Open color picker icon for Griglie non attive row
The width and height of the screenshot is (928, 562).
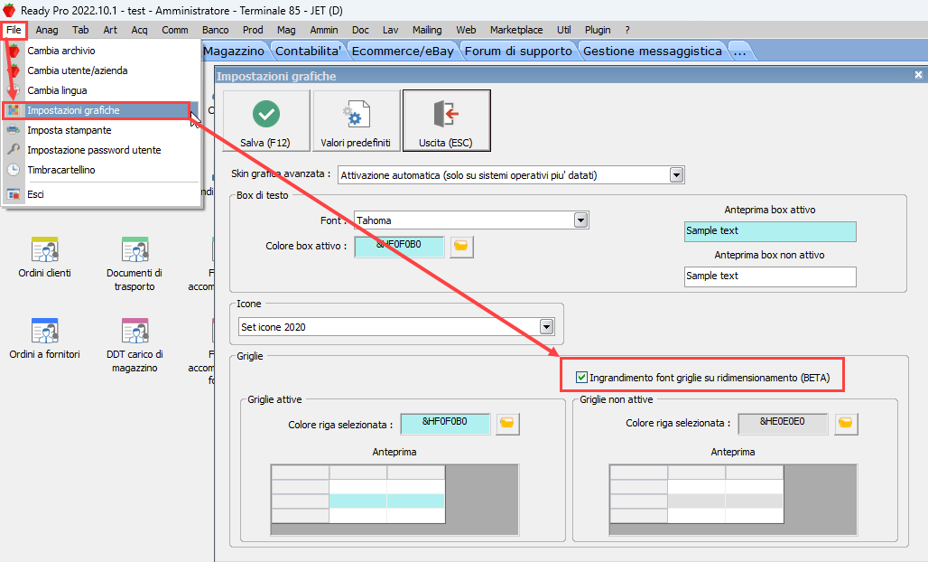(x=847, y=424)
